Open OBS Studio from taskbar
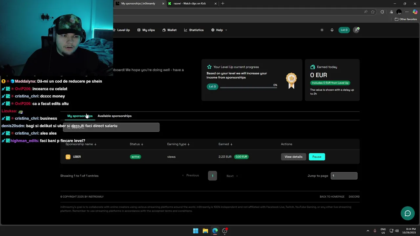420x236 pixels. pos(225,231)
